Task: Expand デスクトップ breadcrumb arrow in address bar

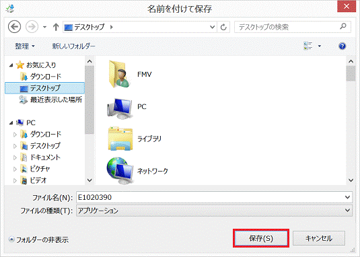Action: pos(111,27)
